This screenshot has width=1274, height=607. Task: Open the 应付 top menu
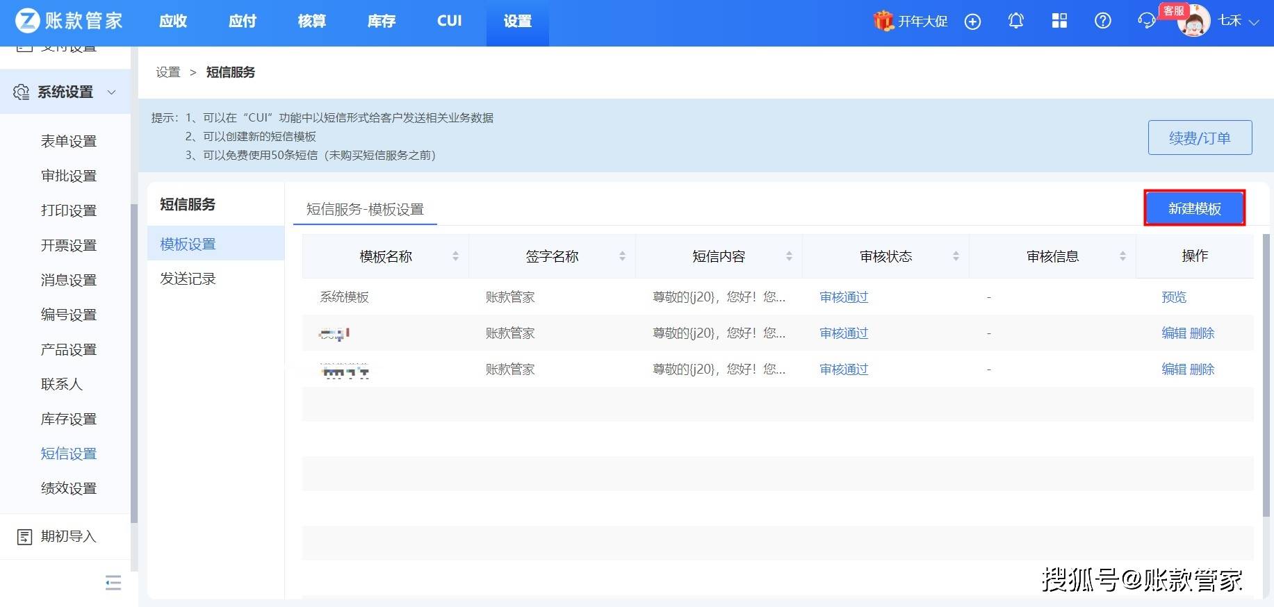tap(243, 22)
